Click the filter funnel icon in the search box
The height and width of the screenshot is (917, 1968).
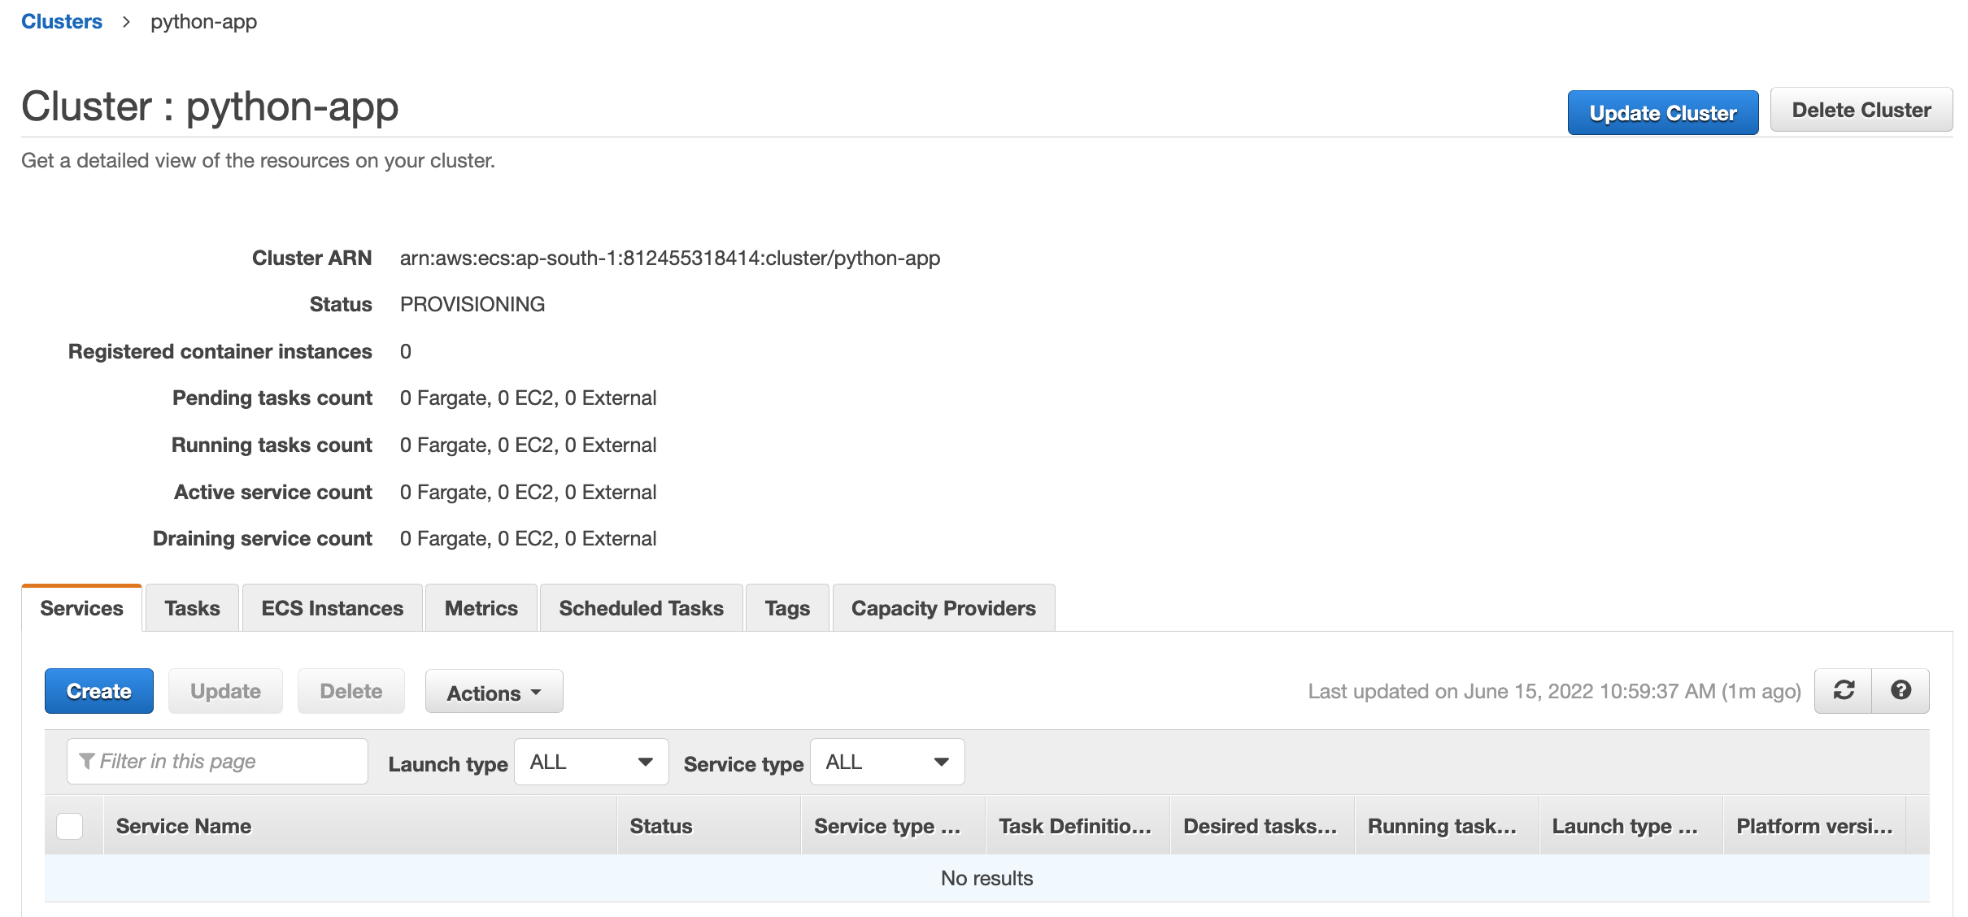[x=85, y=761]
